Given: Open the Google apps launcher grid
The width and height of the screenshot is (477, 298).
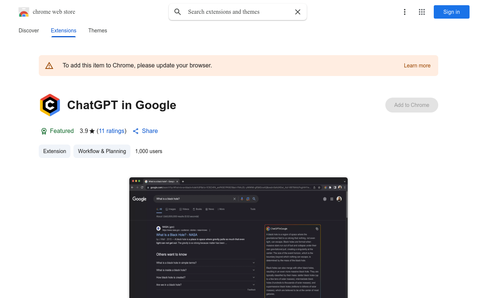Looking at the screenshot, I should click(421, 12).
